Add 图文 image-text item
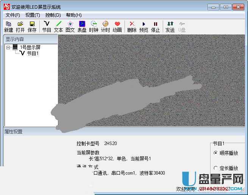 coord(70,27)
